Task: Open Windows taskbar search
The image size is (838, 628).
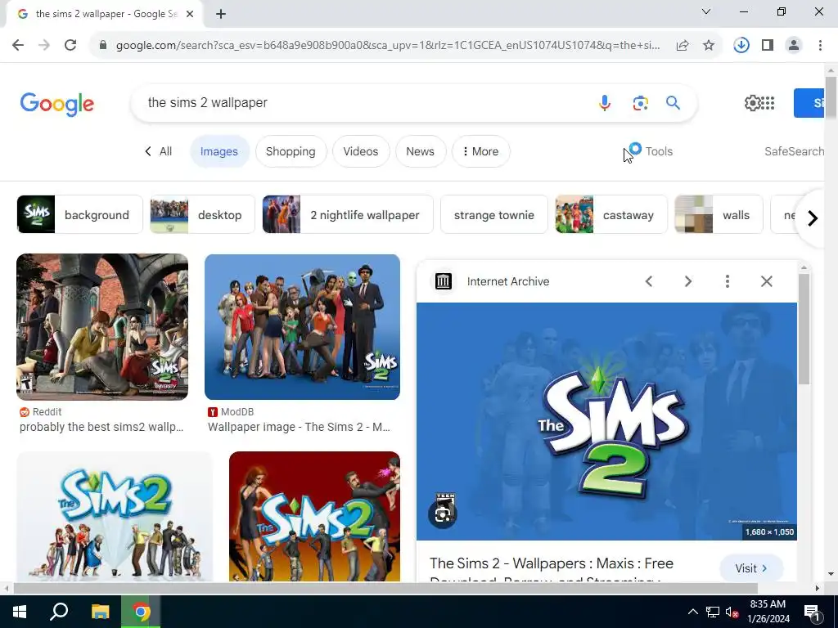Action: [x=59, y=612]
